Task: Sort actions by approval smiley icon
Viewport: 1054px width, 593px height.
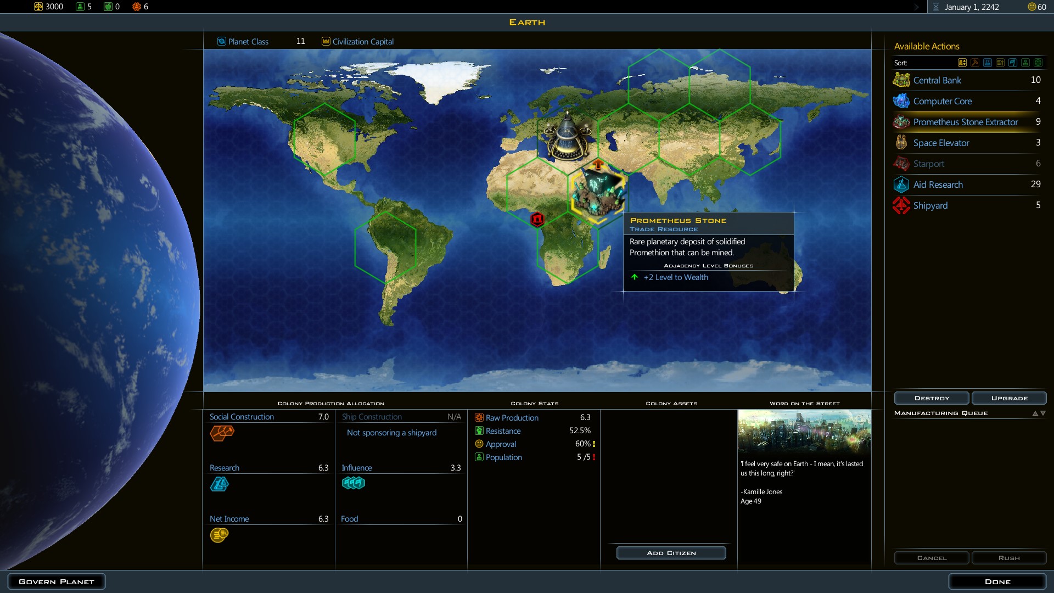Action: (1038, 63)
